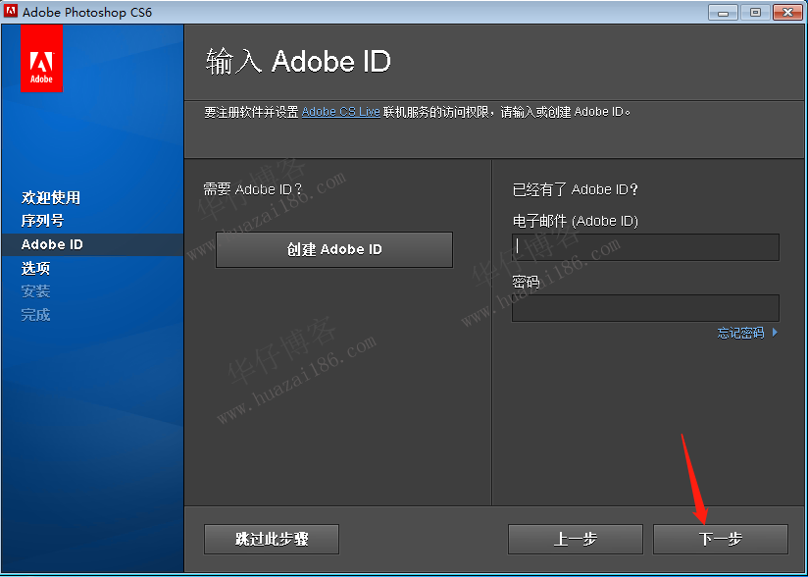Screen dimensions: 808x577
Task: Click the arrow beside 忘记密码
Action: coord(775,333)
